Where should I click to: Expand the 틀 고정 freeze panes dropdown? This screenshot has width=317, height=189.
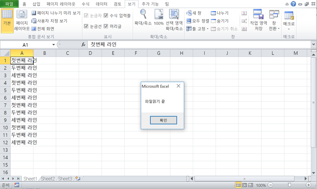point(198,29)
